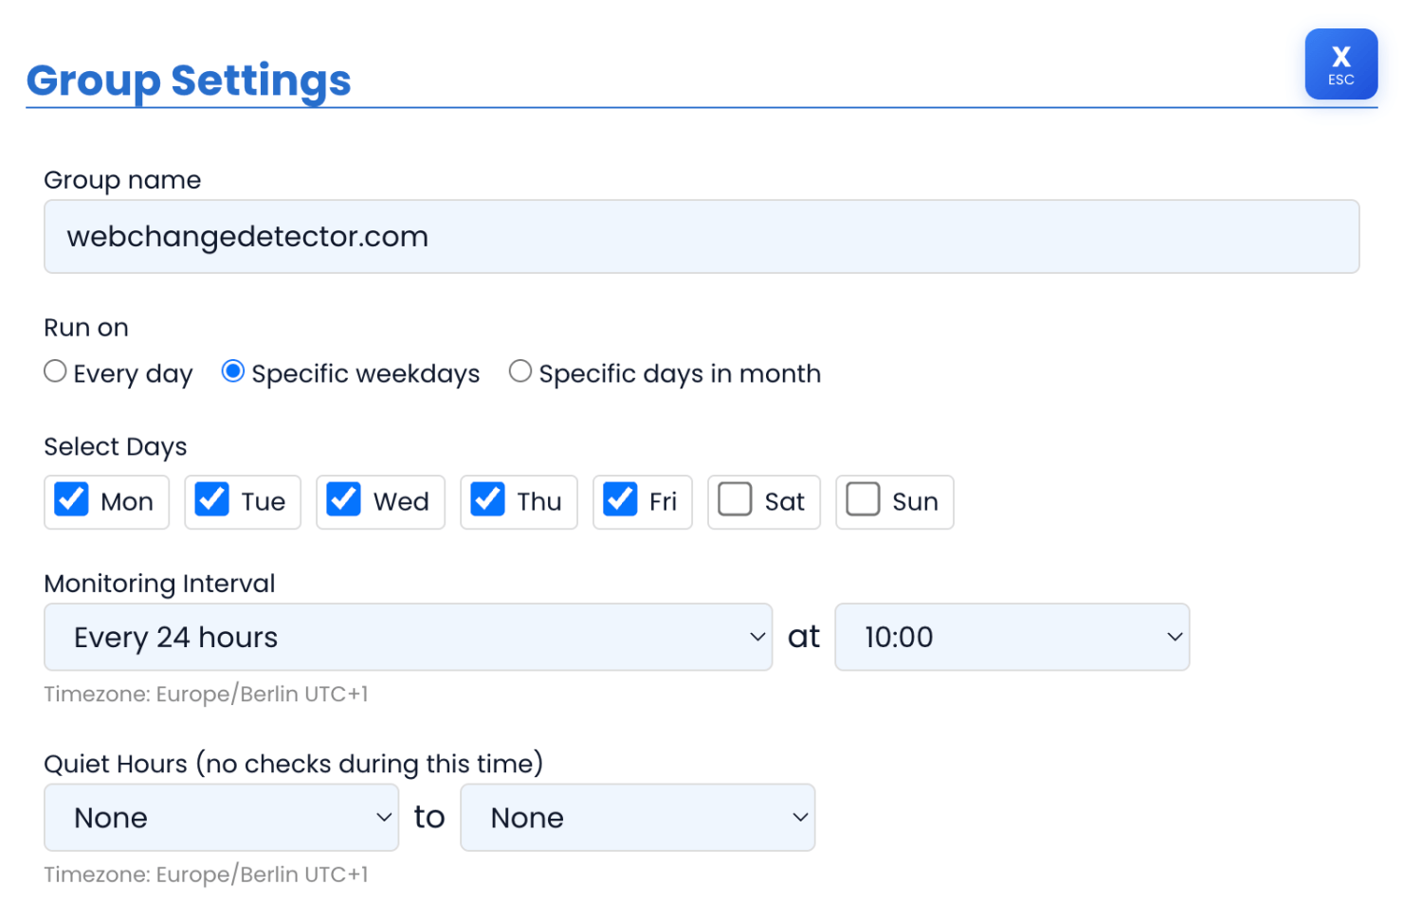Select the webchangedetector.com text in Group name

click(246, 236)
